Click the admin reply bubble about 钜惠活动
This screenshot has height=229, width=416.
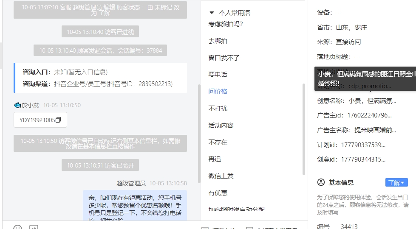pos(135,205)
